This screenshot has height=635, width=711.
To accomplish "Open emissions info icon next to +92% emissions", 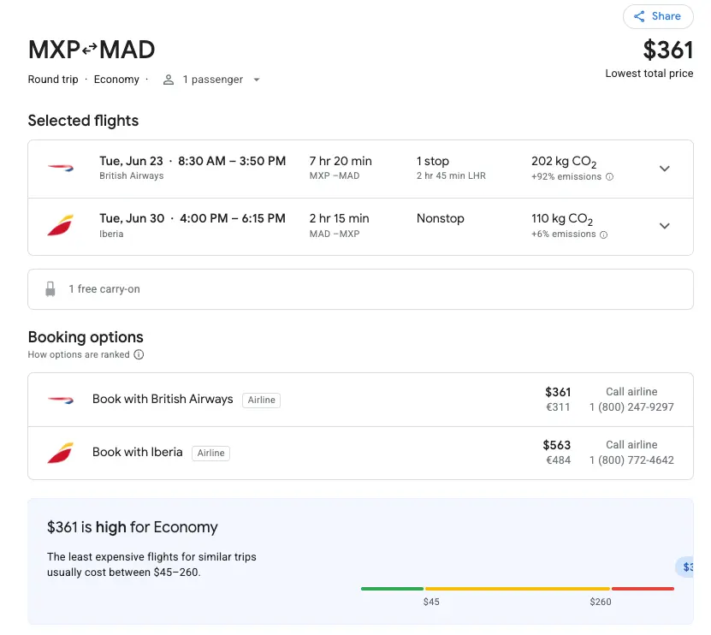I will (x=609, y=177).
